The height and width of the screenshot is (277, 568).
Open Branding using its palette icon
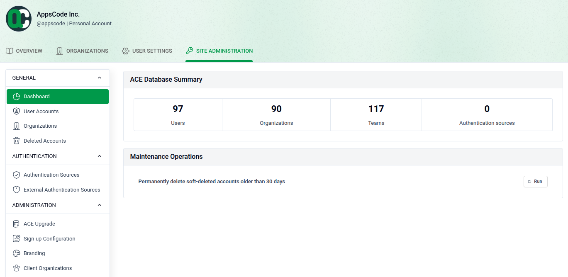[16, 253]
